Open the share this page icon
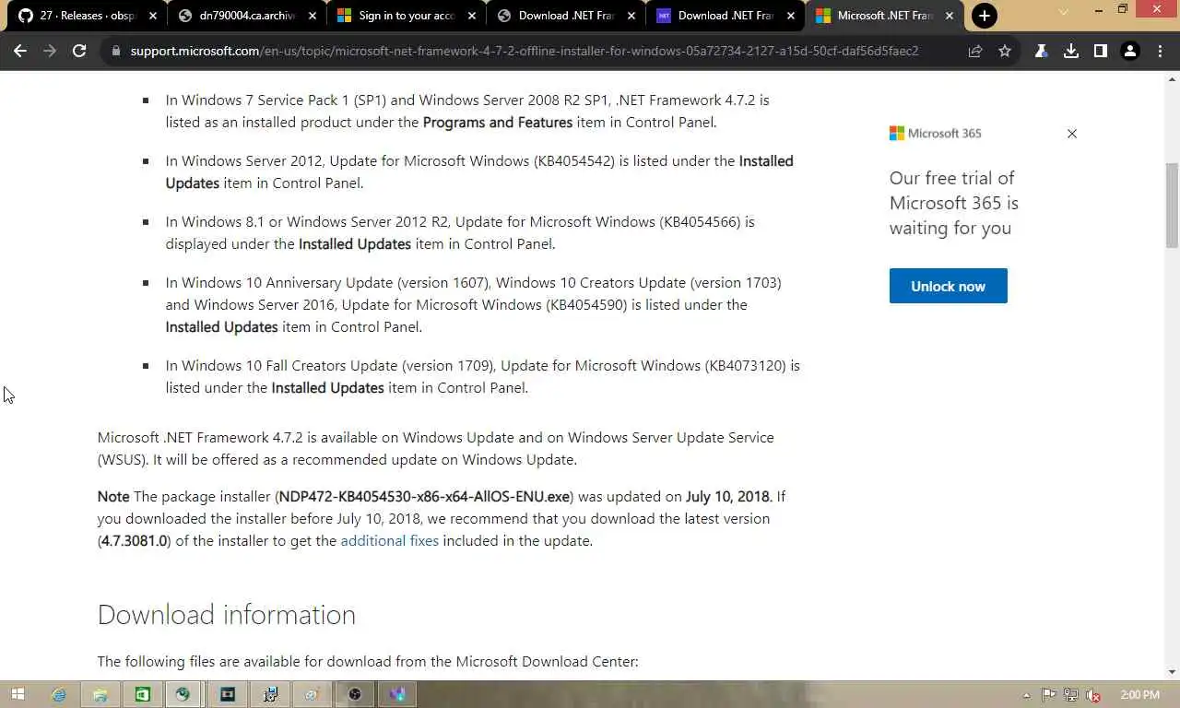Screen dimensions: 1180x708 click(975, 51)
